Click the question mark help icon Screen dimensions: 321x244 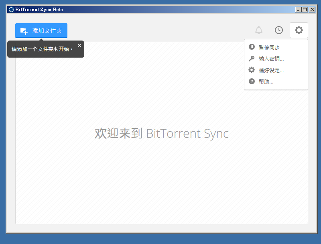click(x=252, y=81)
